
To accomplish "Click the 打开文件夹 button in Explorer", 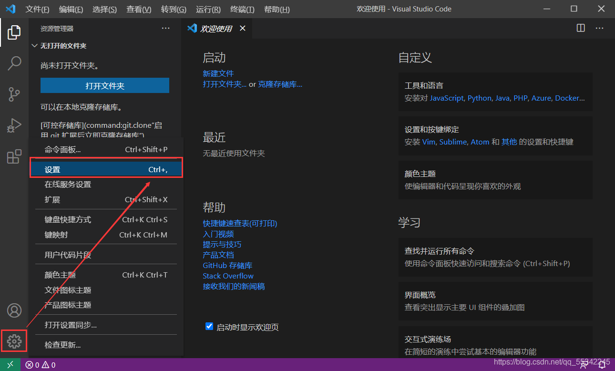I will pyautogui.click(x=105, y=86).
